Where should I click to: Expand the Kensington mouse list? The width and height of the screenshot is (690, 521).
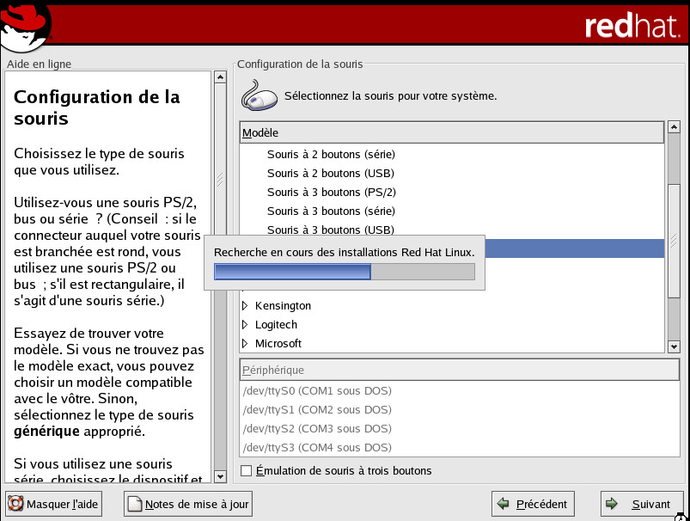click(x=245, y=306)
